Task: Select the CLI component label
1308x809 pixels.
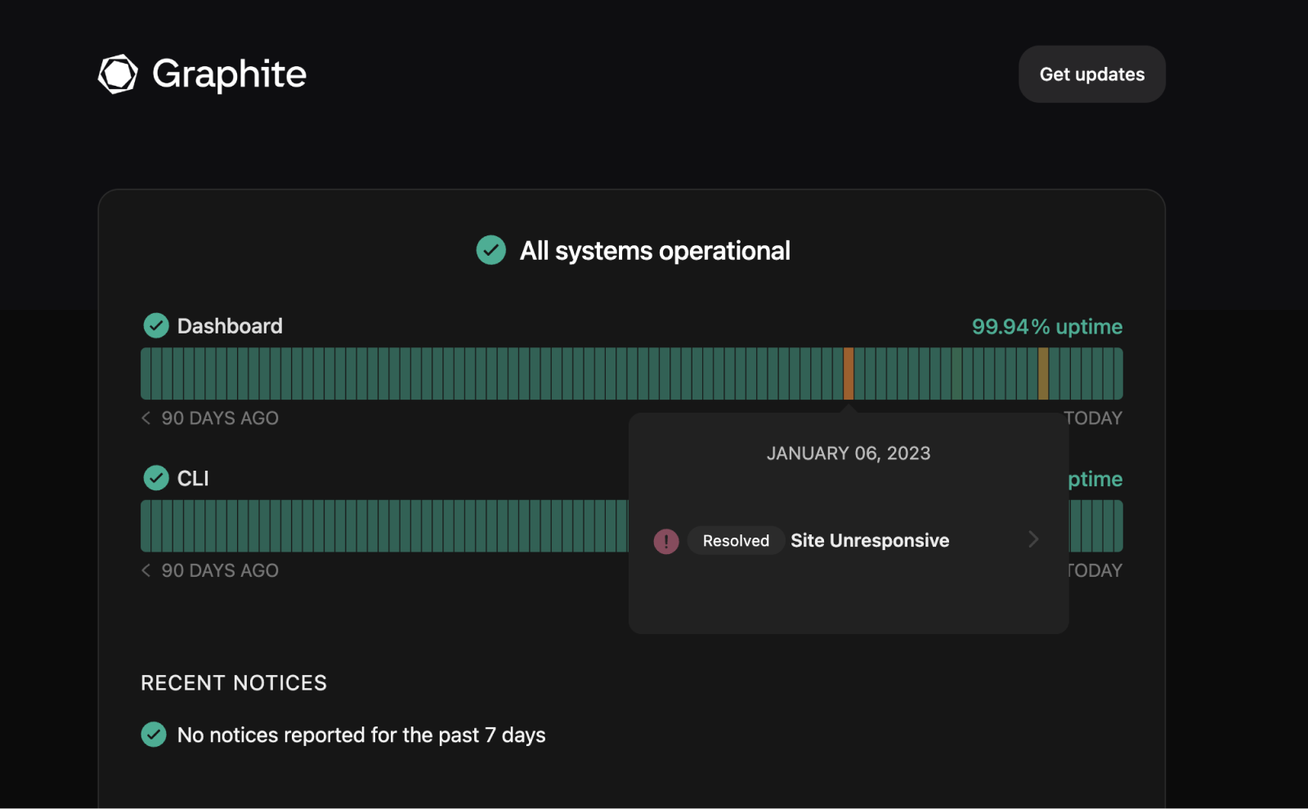Action: coord(193,479)
